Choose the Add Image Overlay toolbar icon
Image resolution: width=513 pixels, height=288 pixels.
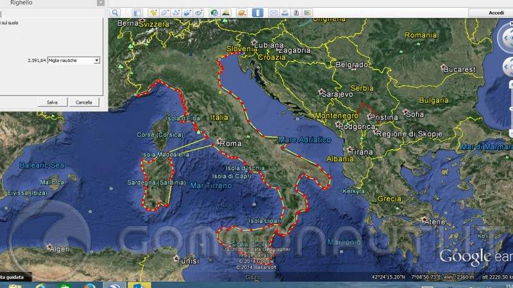187,13
